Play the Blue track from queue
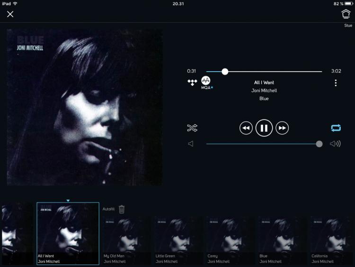The width and height of the screenshot is (355, 267). [x=282, y=240]
